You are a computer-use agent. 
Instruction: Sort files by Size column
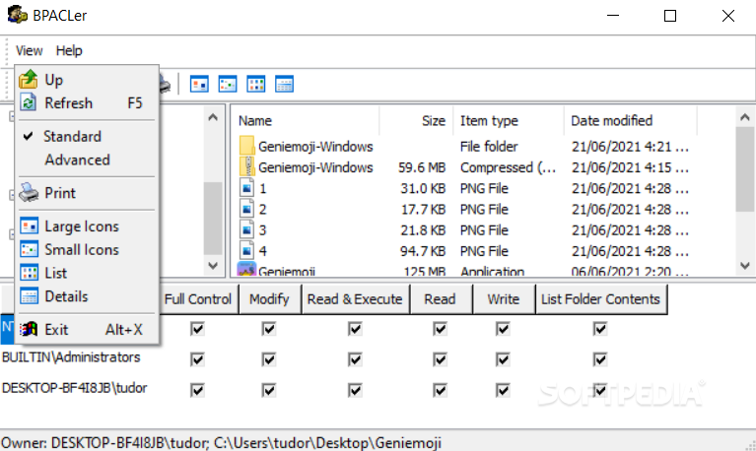[416, 120]
